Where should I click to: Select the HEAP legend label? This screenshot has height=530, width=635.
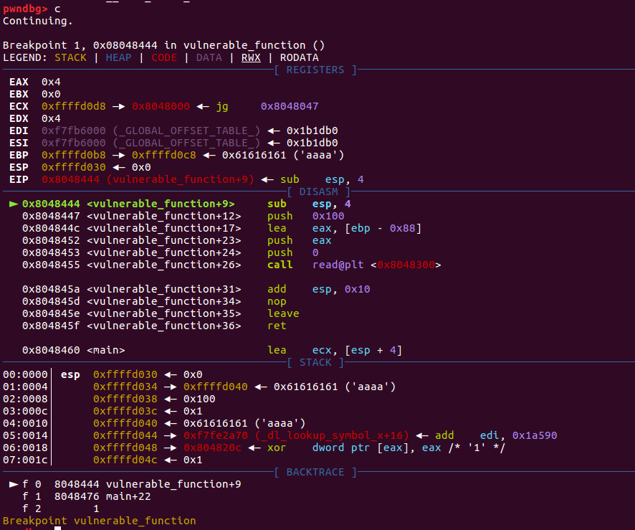[x=118, y=57]
